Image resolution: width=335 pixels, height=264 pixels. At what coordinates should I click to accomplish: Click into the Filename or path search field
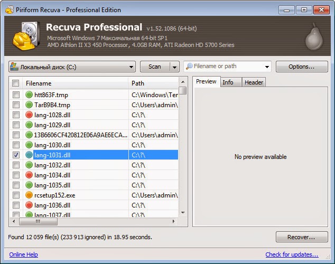227,66
